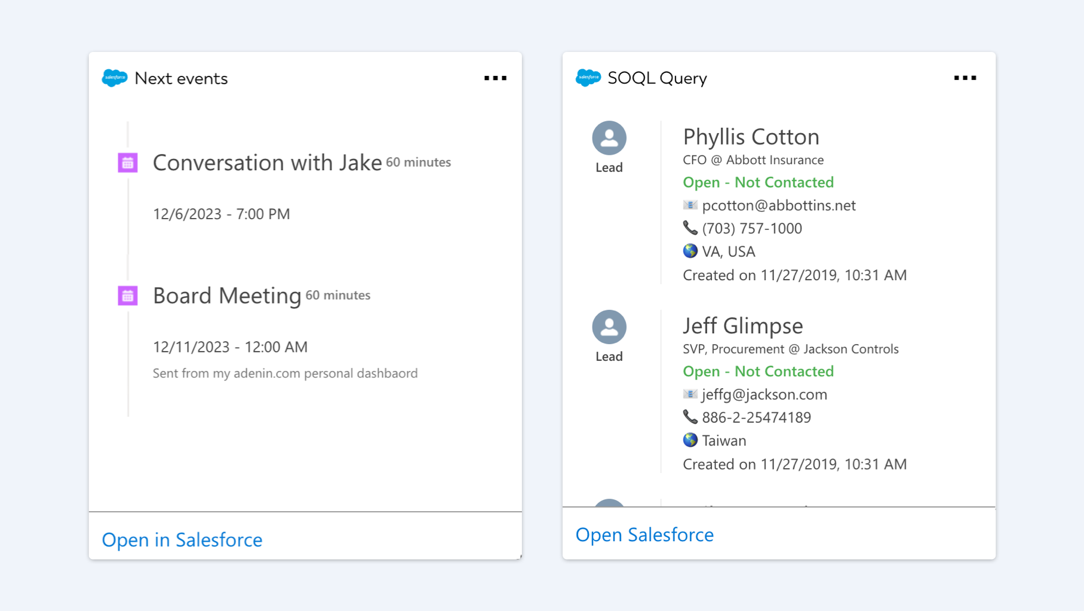The image size is (1084, 611).
Task: Click Jeff Glimpse's lead avatar
Action: tap(609, 327)
